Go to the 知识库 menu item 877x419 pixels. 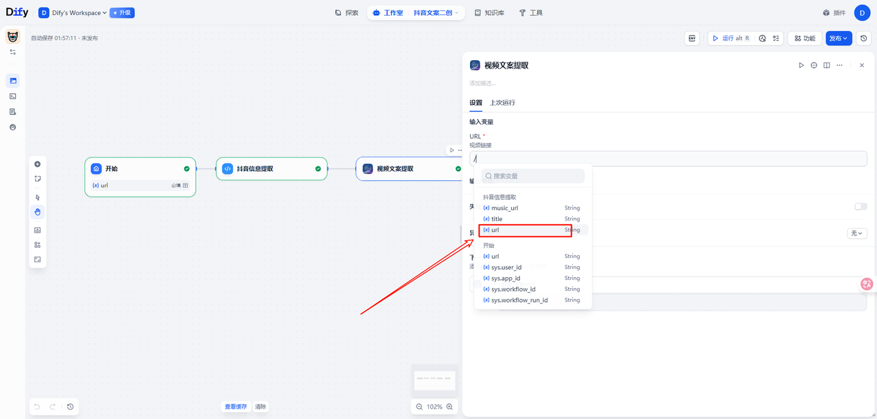click(489, 13)
